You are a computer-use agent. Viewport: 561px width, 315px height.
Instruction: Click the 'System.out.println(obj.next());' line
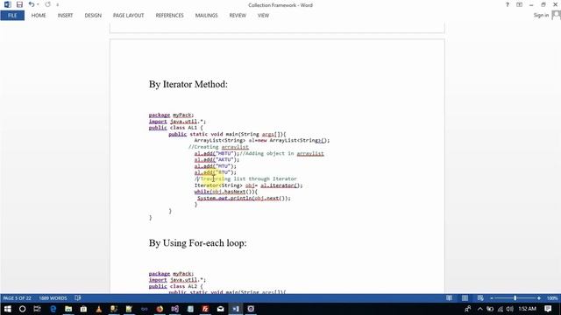pyautogui.click(x=244, y=199)
